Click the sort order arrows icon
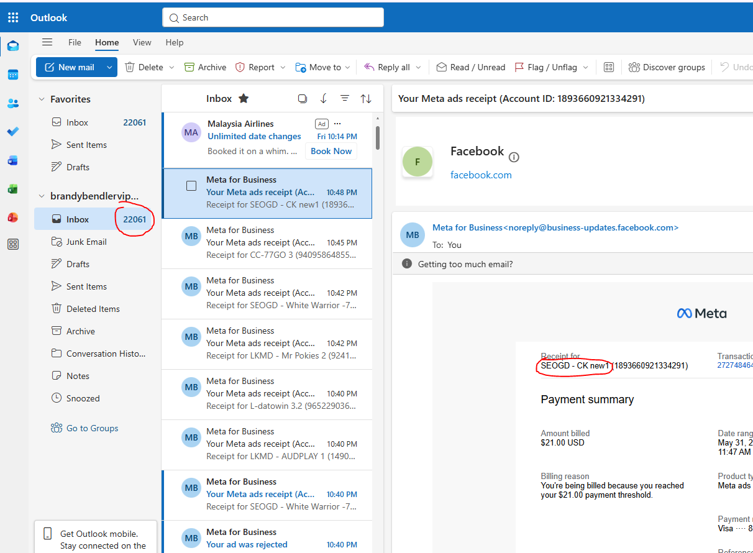 pyautogui.click(x=366, y=98)
